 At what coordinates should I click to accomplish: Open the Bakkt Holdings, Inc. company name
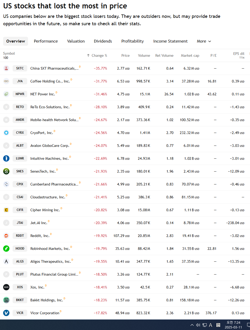click(47, 300)
